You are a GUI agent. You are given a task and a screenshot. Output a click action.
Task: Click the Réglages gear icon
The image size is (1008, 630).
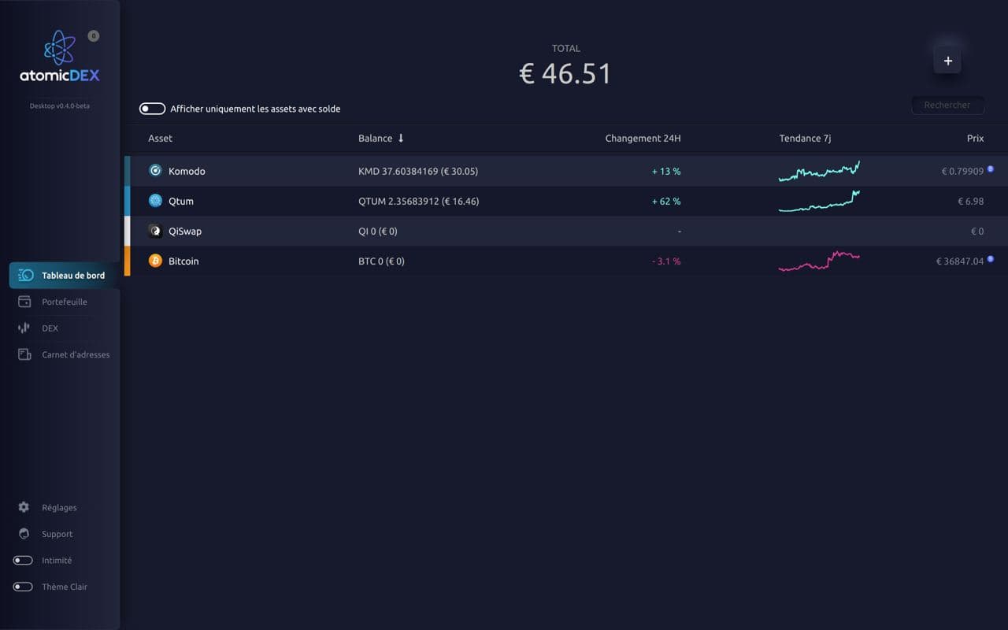(24, 507)
